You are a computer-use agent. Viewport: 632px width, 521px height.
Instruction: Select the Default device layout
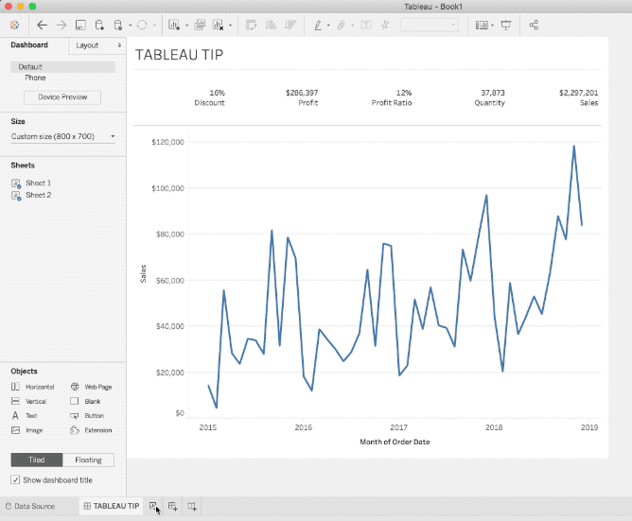point(62,67)
